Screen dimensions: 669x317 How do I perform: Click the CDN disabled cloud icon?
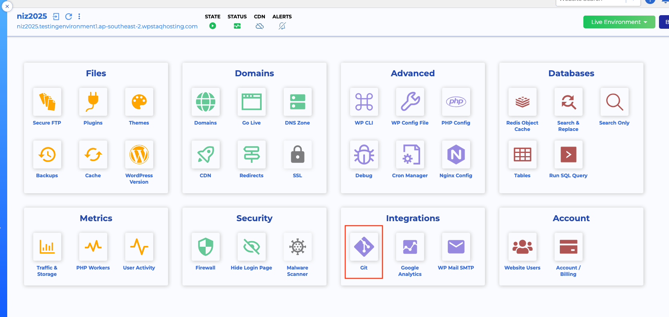(x=260, y=26)
